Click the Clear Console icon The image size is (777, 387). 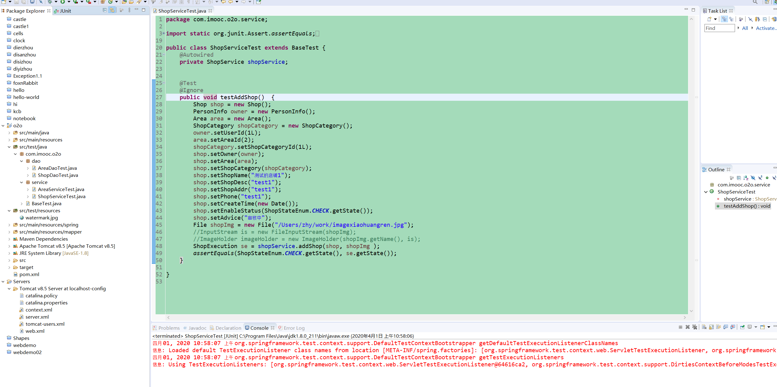(x=704, y=327)
